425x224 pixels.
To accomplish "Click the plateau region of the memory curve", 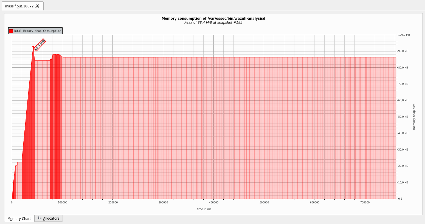I will coord(219,58).
